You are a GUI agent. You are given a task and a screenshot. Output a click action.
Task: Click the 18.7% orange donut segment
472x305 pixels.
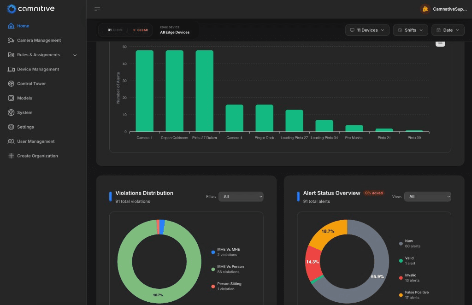[328, 232]
